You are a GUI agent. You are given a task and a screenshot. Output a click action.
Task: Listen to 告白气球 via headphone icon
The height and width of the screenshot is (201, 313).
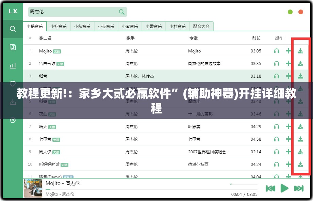pos(277,64)
